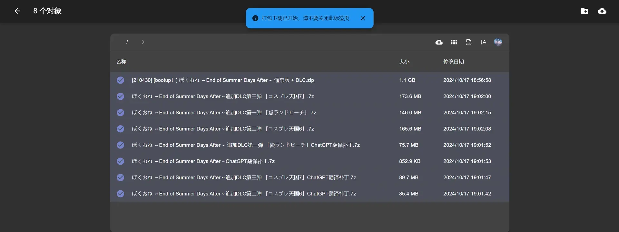The width and height of the screenshot is (619, 232).
Task: Dismiss the 打包下载已开始 notification
Action: (x=363, y=18)
